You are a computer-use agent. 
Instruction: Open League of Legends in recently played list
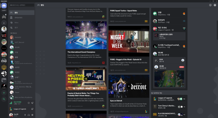(x=169, y=99)
